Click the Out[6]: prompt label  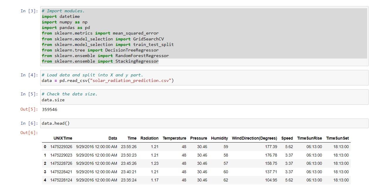pos(29,133)
